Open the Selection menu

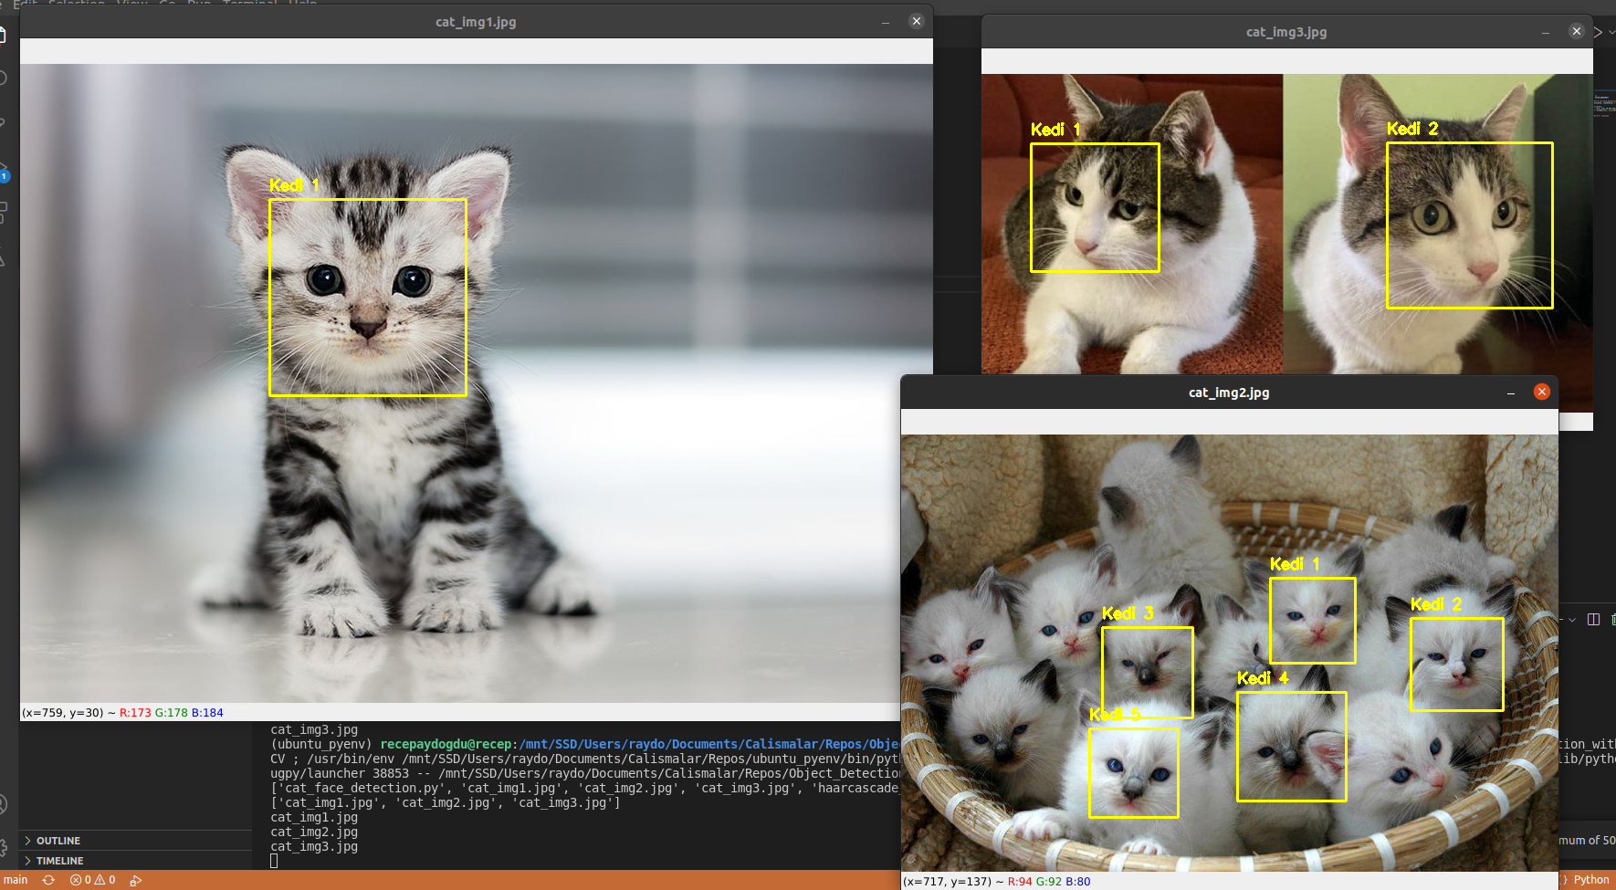[x=77, y=4]
